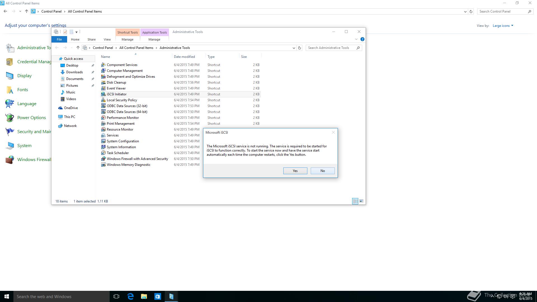Refresh the Administrative Tools folder
Image resolution: width=537 pixels, height=302 pixels.
[x=300, y=48]
